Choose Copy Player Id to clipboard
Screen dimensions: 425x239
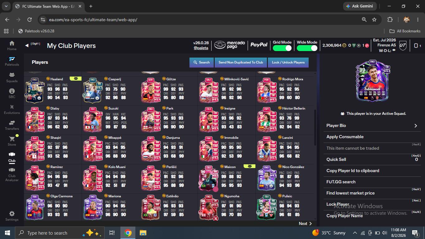click(x=372, y=171)
